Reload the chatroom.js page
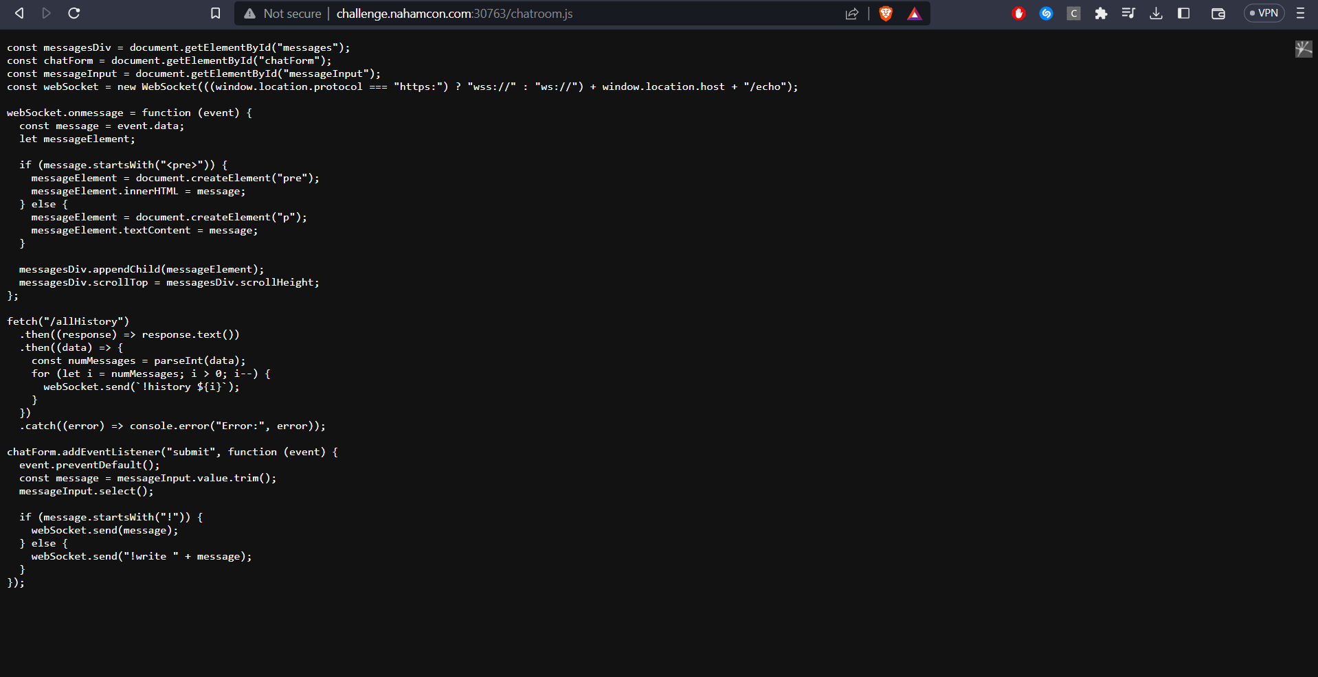Screen dimensions: 1318x677 pyautogui.click(x=74, y=13)
